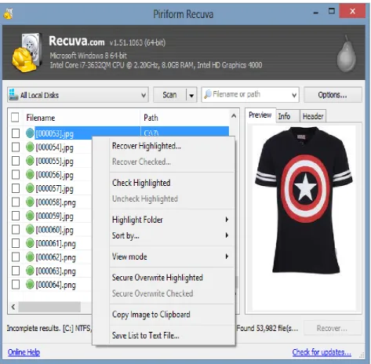Select the [000060].jpg filename row
The image size is (371, 364).
point(55,230)
